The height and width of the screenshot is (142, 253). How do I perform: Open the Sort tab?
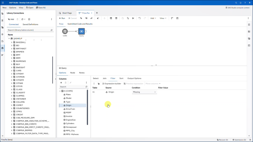click(121, 78)
